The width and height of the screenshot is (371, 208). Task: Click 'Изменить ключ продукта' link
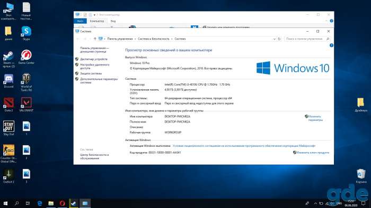pos(313,153)
